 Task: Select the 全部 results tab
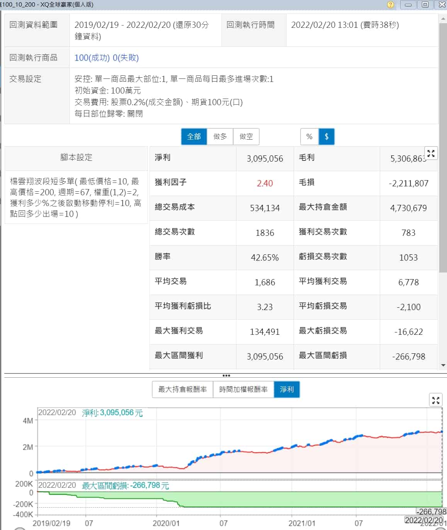pos(194,136)
